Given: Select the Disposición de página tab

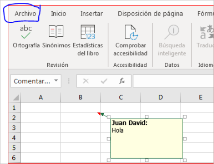Looking at the screenshot, I should 150,14.
